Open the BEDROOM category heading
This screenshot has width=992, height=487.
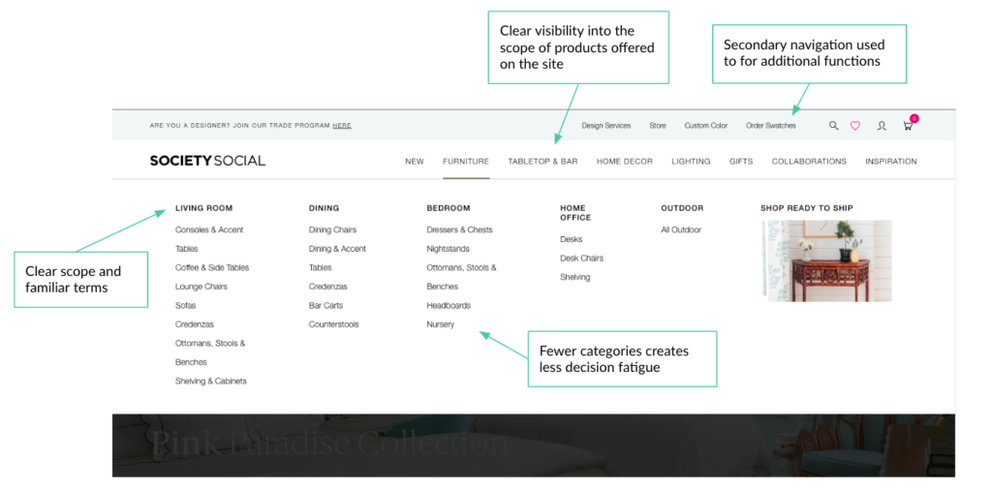coord(449,207)
